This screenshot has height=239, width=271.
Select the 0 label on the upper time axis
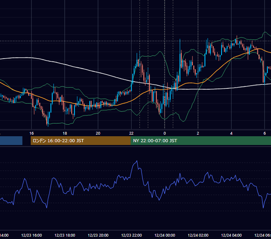tap(165, 133)
